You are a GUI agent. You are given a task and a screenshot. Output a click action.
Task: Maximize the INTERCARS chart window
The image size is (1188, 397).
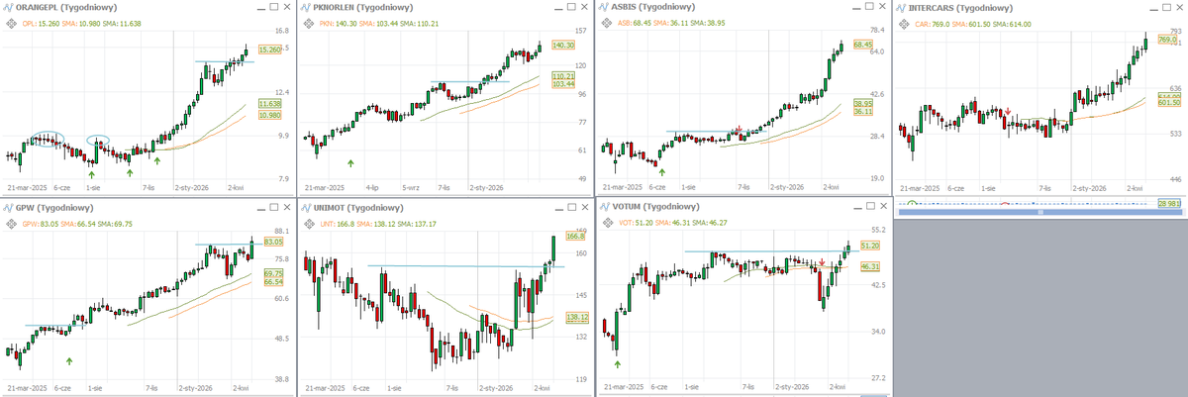tap(1166, 7)
